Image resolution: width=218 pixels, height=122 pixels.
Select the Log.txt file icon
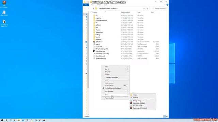tap(94, 44)
